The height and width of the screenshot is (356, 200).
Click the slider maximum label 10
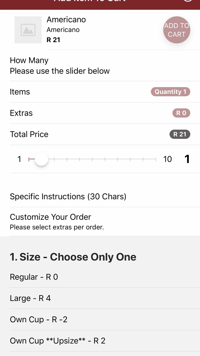(x=167, y=159)
